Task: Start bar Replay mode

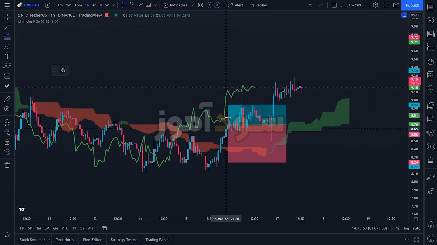Action: coord(258,5)
